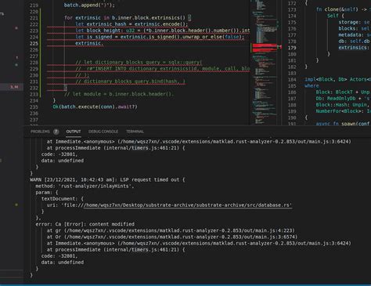Click the 'where' keyword in the right editor
The height and width of the screenshot is (286, 371).
pyautogui.click(x=312, y=86)
